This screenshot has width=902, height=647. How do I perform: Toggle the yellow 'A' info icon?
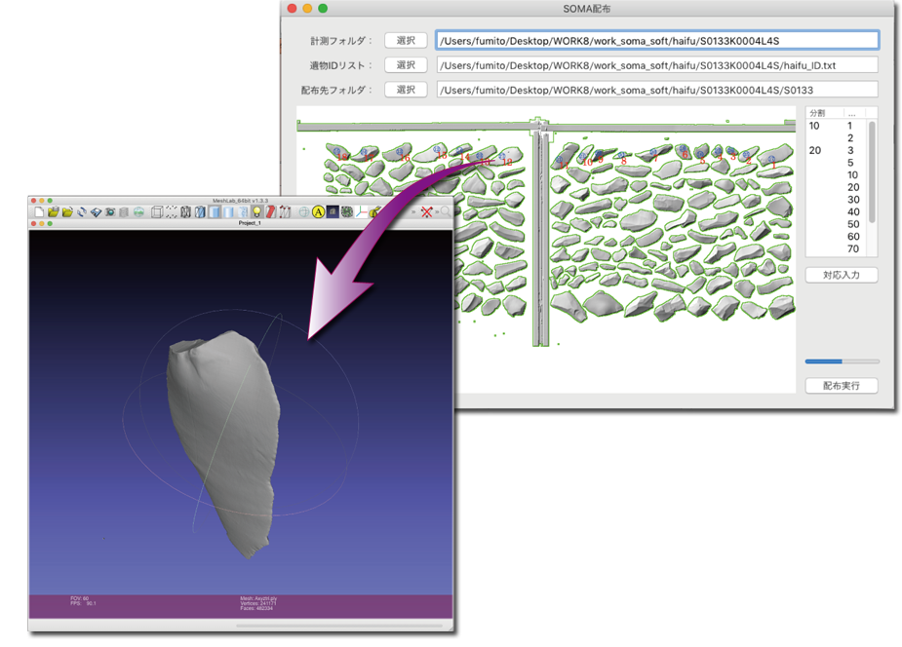(x=318, y=211)
